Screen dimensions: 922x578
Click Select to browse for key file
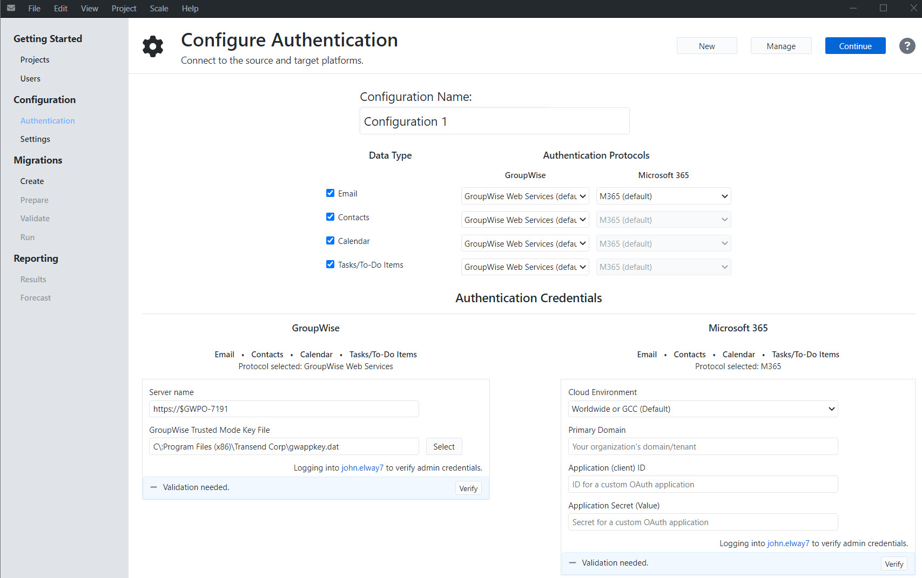[443, 447]
